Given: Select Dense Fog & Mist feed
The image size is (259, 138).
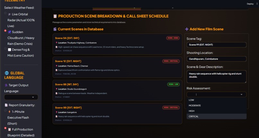Looking at the screenshot, I should [x=5, y=49].
